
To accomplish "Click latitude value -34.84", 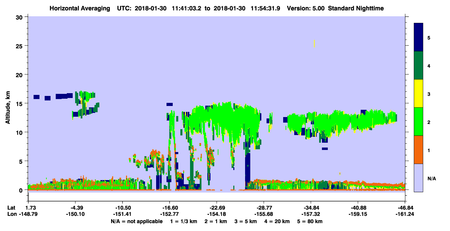I will coord(311,208).
